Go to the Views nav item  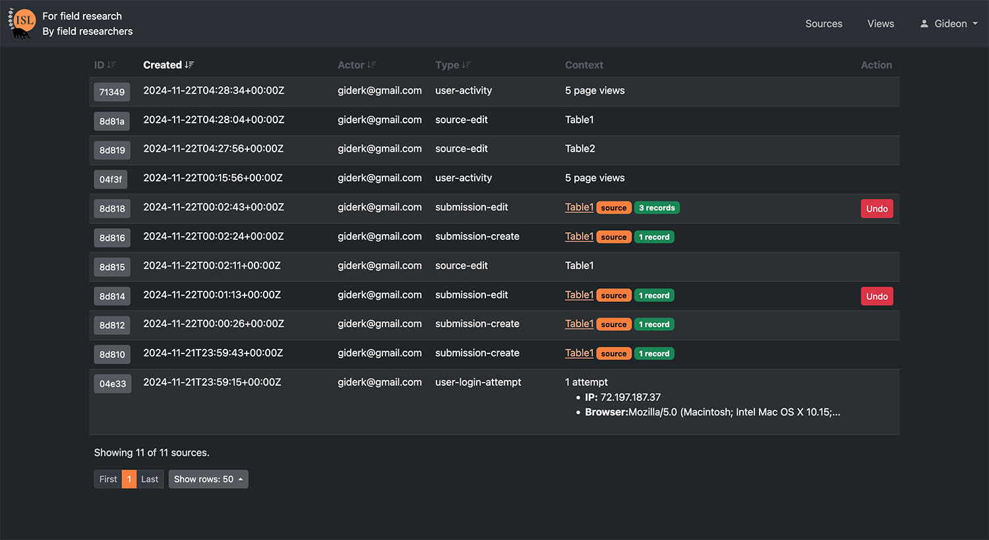(880, 24)
